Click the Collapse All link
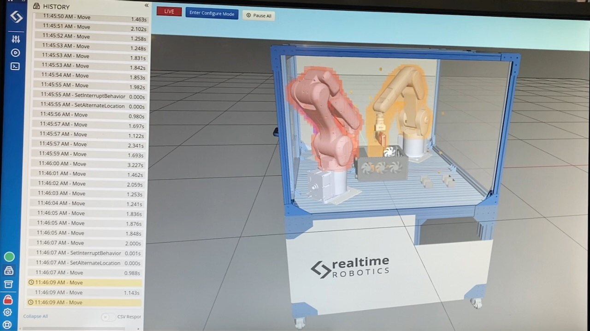Image resolution: width=590 pixels, height=331 pixels. click(x=35, y=316)
